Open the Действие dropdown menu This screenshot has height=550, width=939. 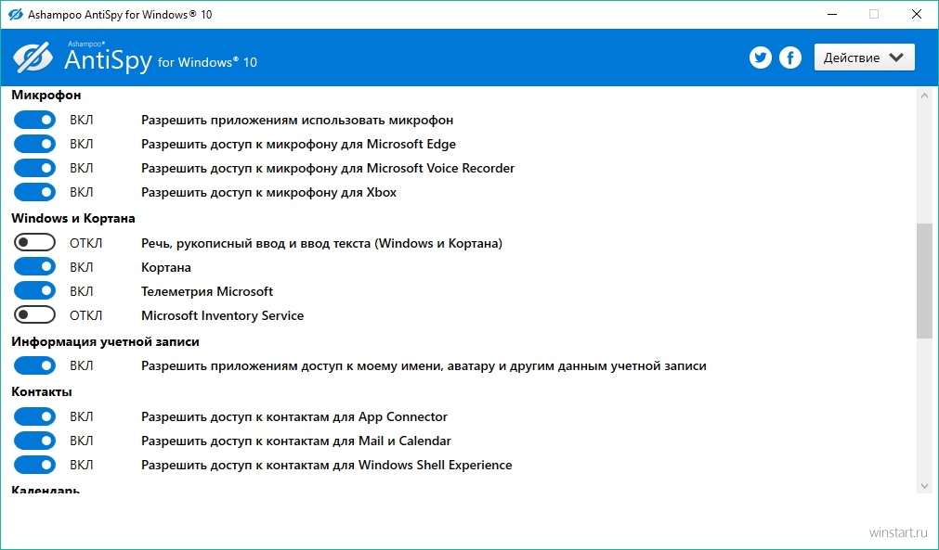(864, 58)
